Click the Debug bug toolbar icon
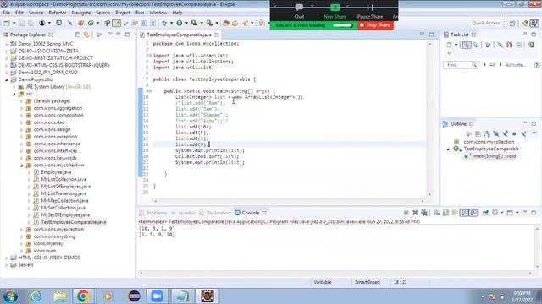The image size is (542, 304). click(164, 23)
